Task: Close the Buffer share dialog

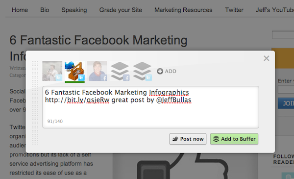Action: [267, 58]
